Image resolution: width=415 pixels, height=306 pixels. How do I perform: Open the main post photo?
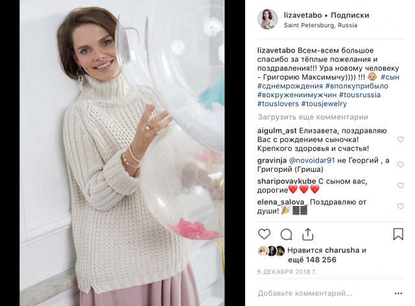click(x=122, y=153)
